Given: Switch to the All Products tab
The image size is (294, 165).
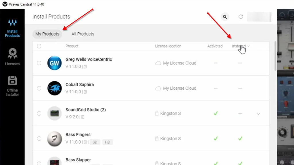Looking at the screenshot, I should pos(83,34).
